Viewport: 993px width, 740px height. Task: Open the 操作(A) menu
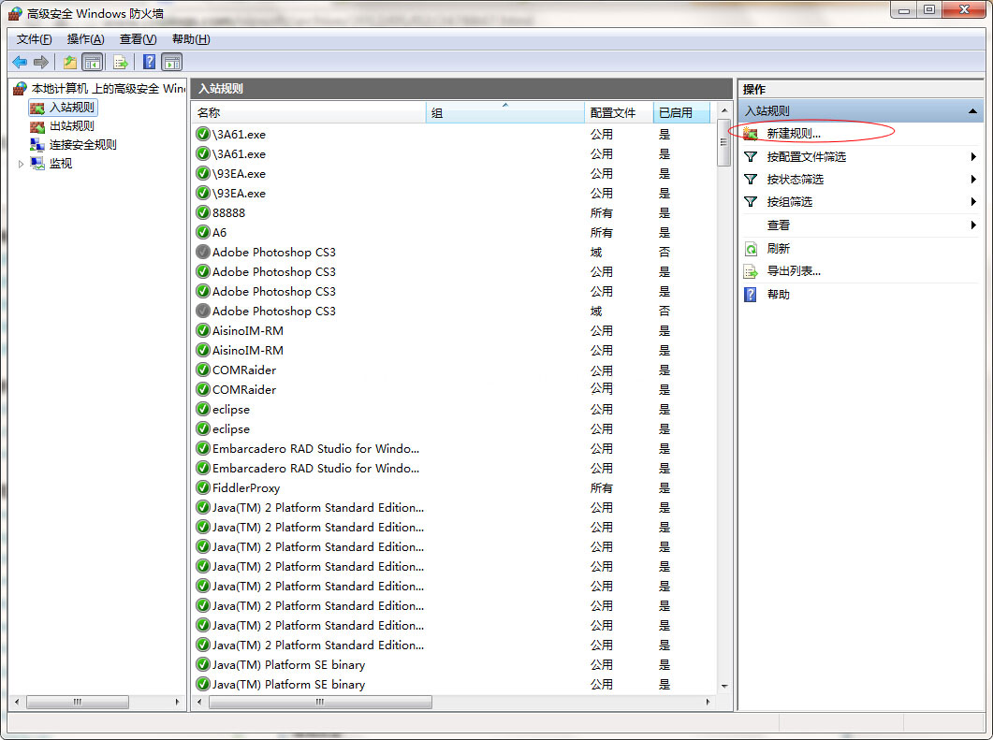click(x=85, y=39)
